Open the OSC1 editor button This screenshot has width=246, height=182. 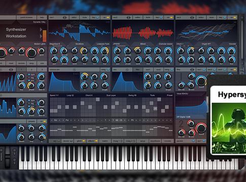(x=74, y=18)
